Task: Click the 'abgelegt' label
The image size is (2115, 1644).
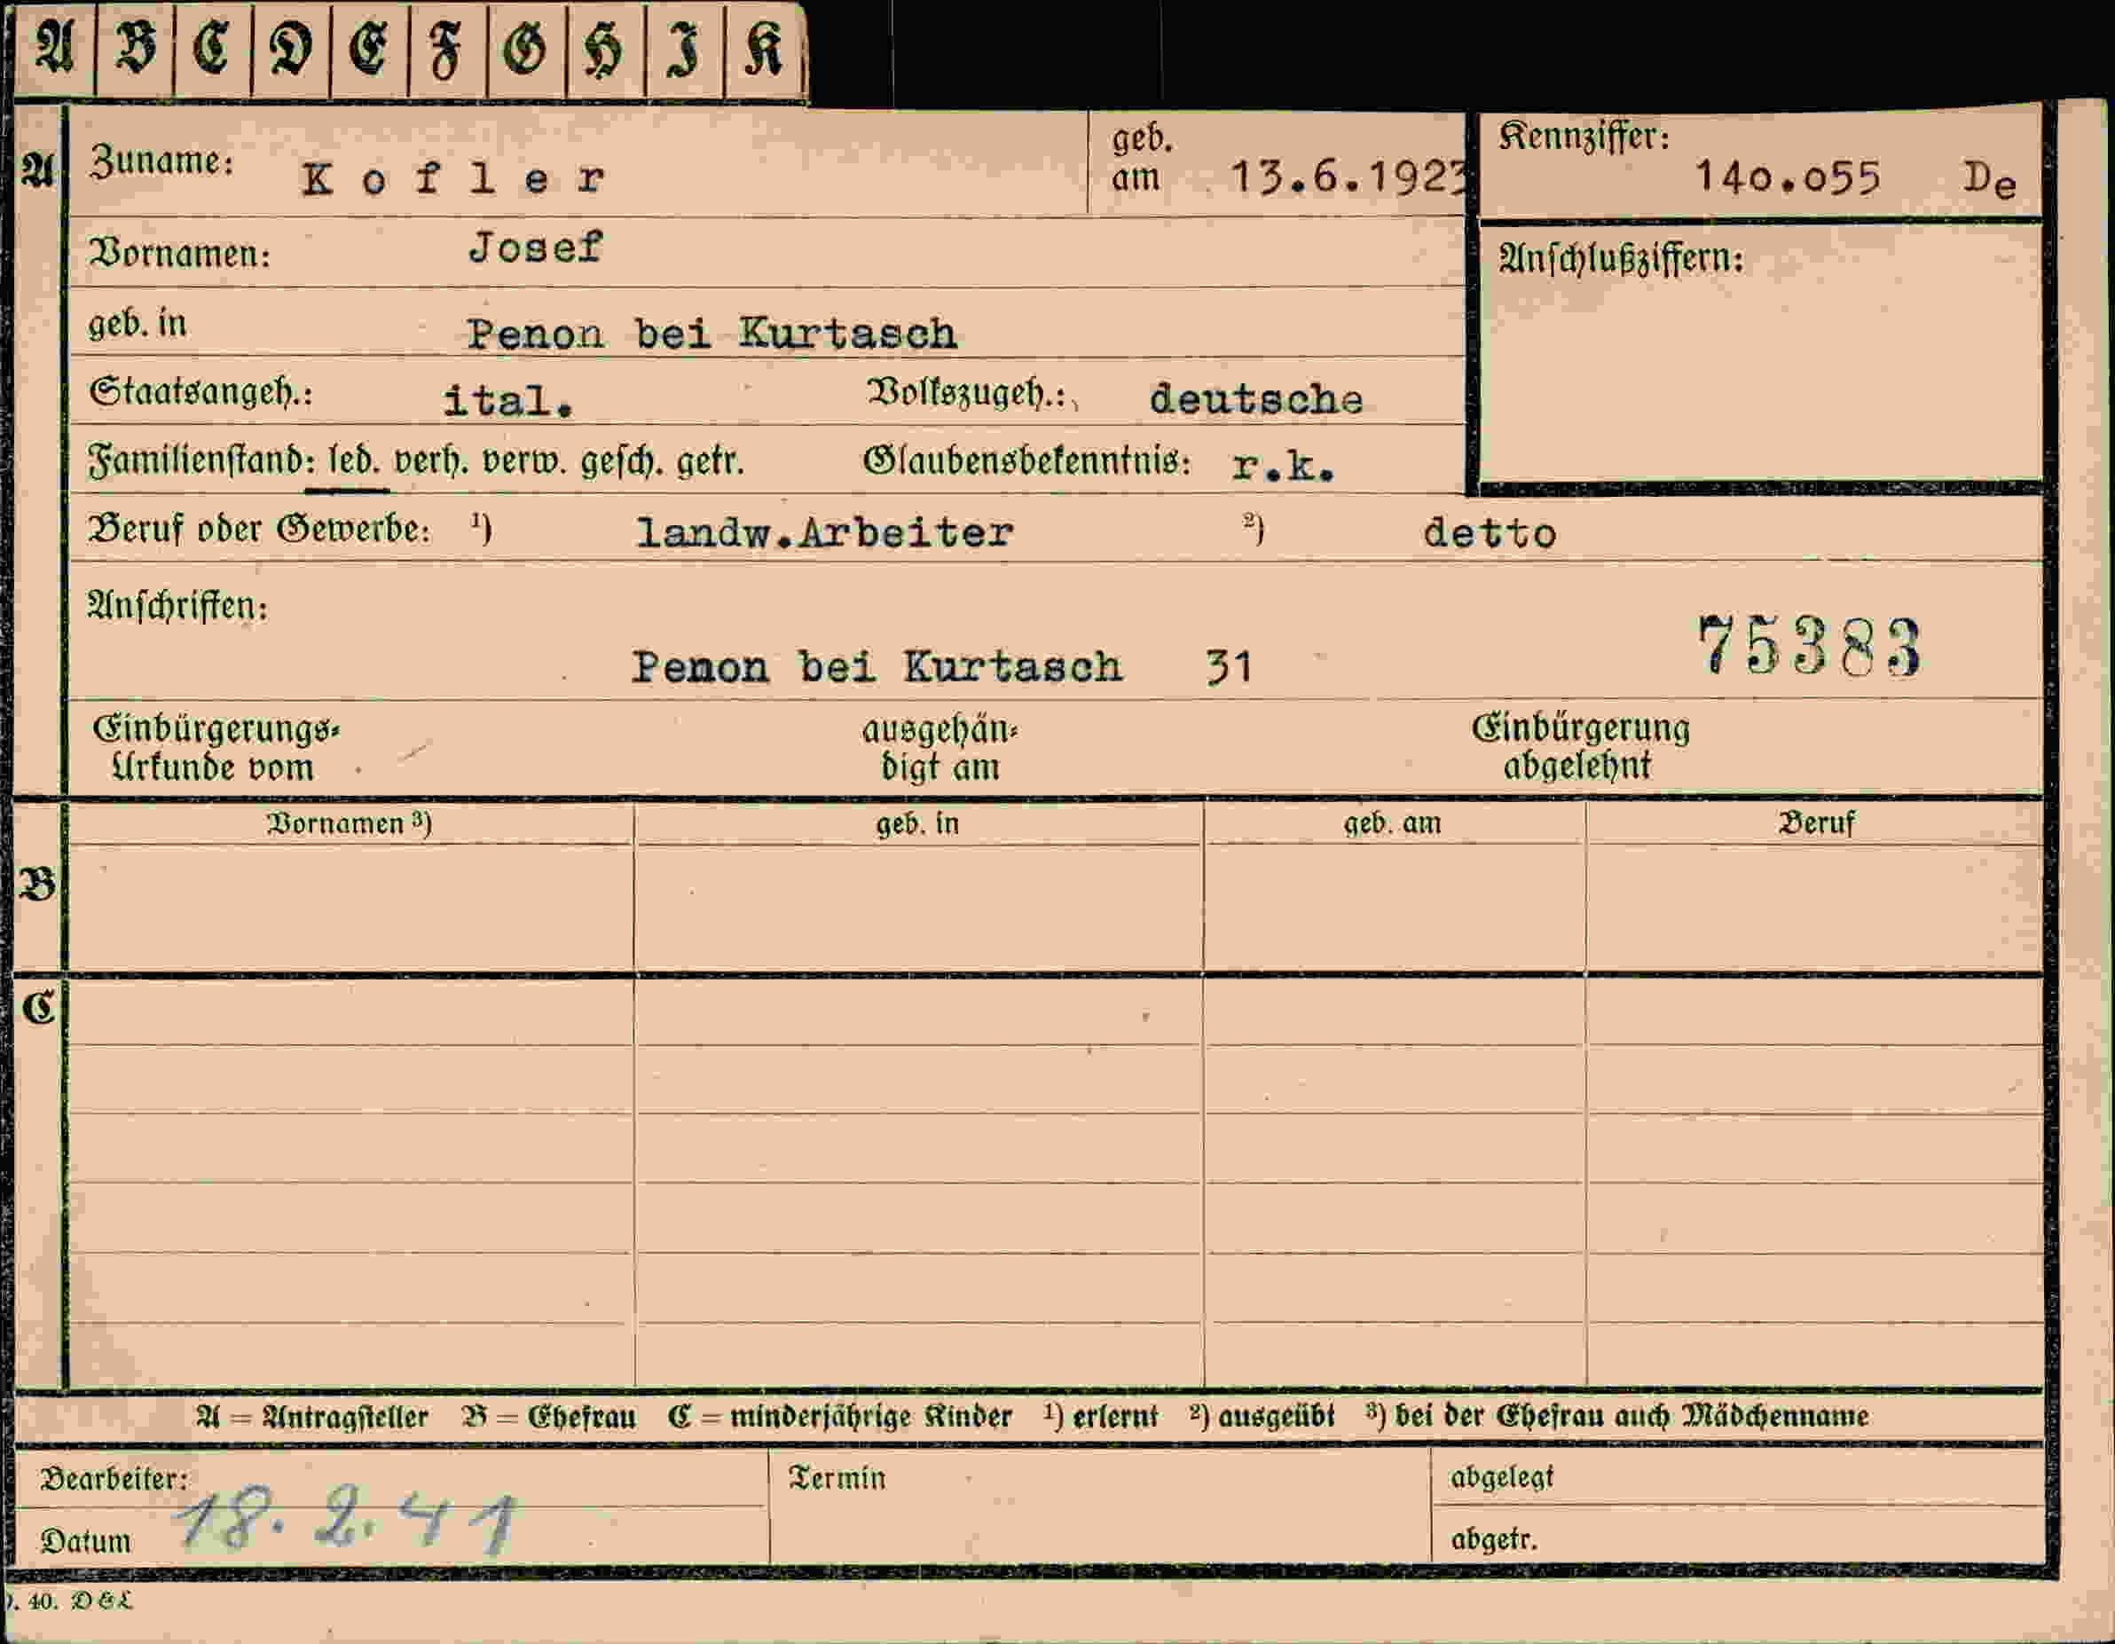Action: click(1502, 1477)
